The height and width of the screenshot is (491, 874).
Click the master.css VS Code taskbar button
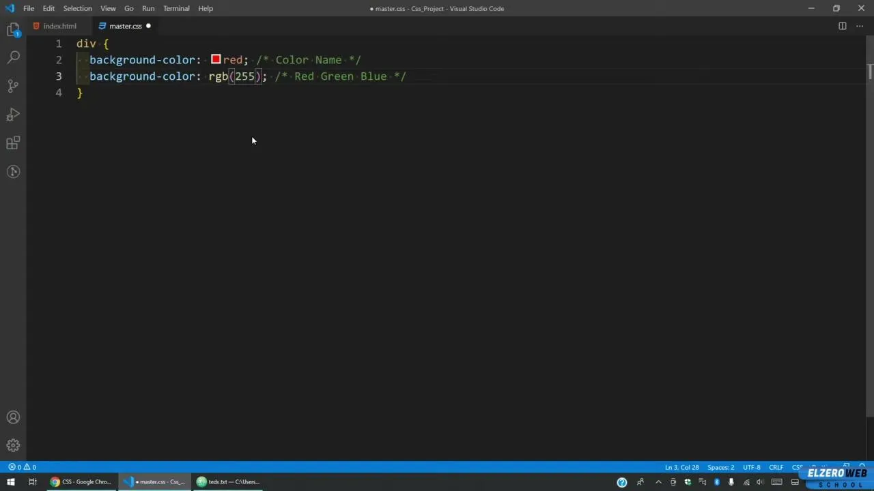point(155,482)
